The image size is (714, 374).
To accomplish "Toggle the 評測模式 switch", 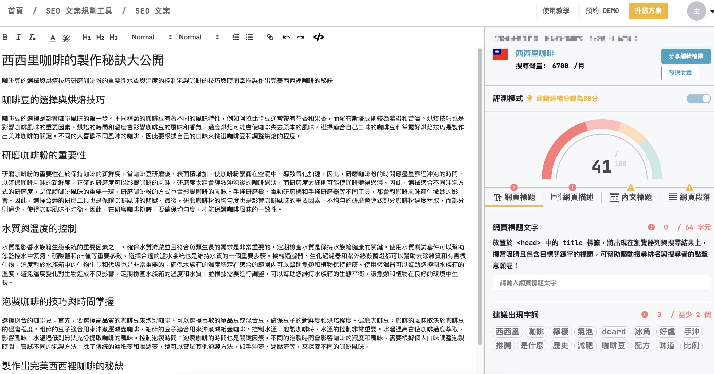I will 698,98.
